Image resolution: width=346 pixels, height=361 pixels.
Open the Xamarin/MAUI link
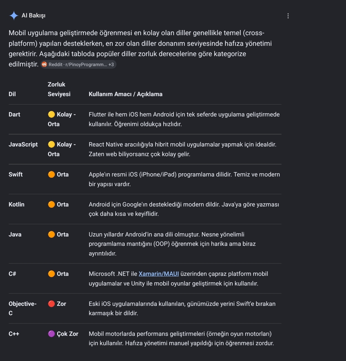[159, 274]
